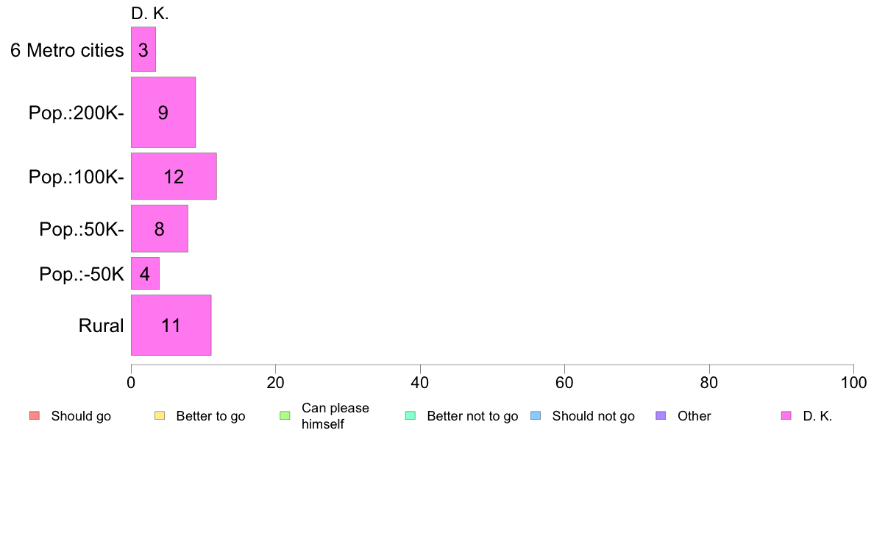The height and width of the screenshot is (542, 874).
Task: Select the Rural bar showing 11
Action: coord(171,325)
